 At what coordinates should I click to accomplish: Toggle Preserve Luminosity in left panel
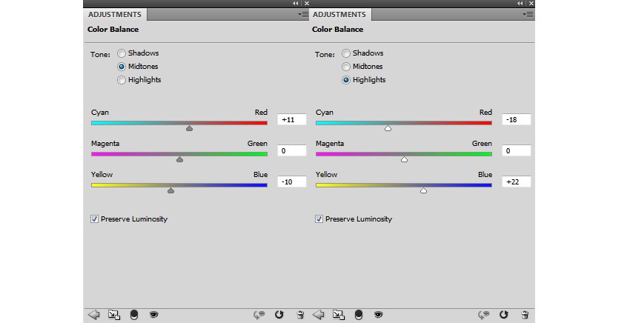tap(94, 219)
